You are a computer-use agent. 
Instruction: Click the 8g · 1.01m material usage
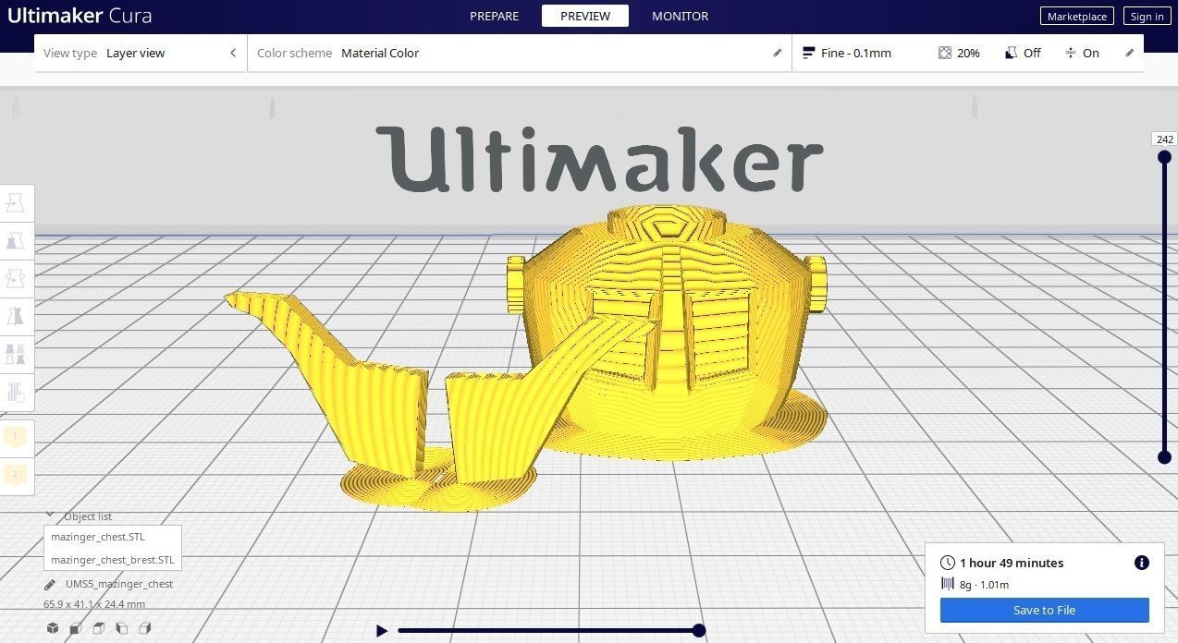pyautogui.click(x=984, y=584)
